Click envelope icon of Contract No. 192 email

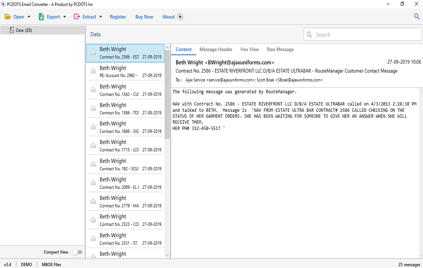point(93,164)
